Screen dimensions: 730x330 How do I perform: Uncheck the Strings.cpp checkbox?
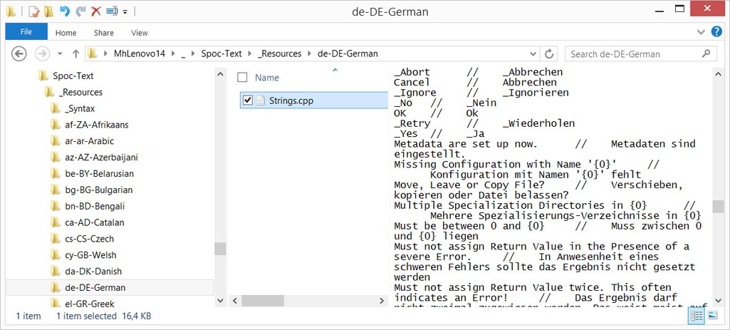click(248, 100)
